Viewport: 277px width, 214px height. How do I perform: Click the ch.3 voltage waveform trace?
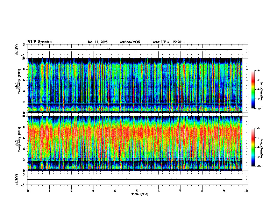(x=135, y=179)
